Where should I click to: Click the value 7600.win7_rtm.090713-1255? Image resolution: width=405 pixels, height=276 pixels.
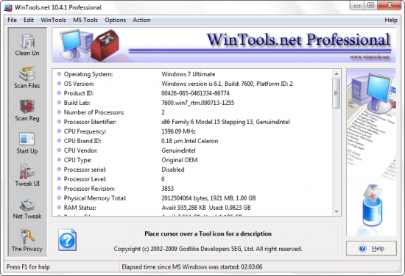click(197, 103)
